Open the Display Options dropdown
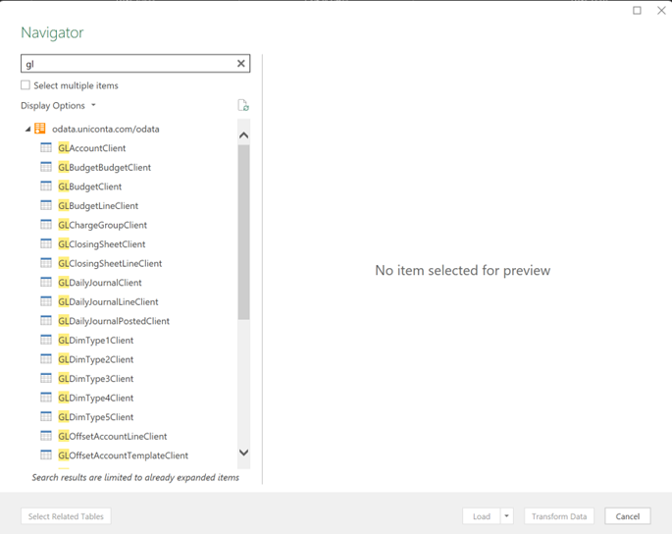The image size is (672, 534). click(58, 106)
